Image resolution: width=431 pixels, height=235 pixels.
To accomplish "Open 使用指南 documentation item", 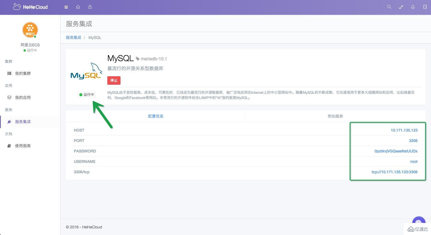I will [23, 146].
